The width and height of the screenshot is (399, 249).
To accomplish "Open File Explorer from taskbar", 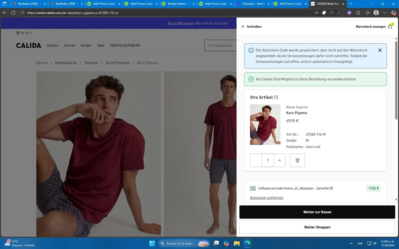I will [x=236, y=243].
